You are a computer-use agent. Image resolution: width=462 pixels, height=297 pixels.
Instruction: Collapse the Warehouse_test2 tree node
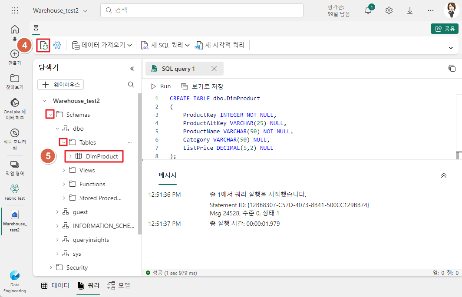point(44,101)
